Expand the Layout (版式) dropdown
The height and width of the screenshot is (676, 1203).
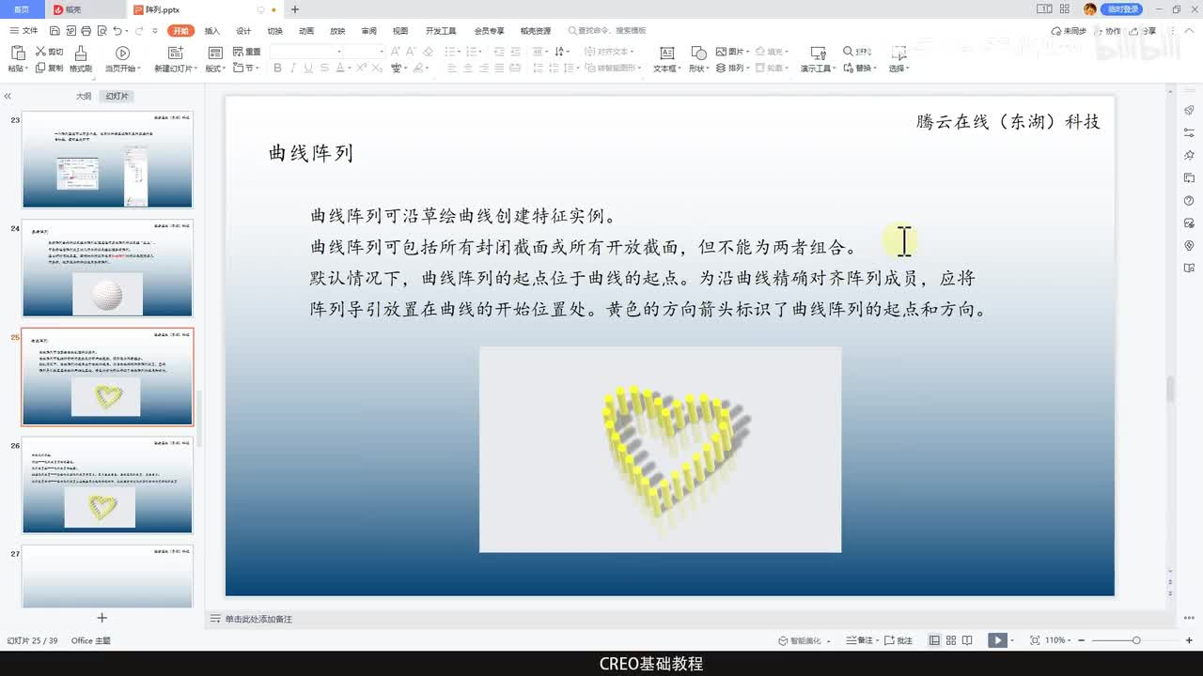[214, 69]
